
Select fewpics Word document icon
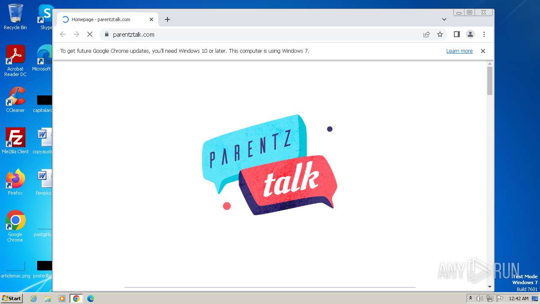click(44, 182)
